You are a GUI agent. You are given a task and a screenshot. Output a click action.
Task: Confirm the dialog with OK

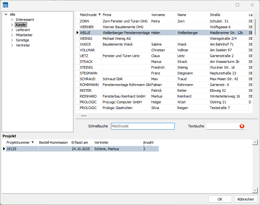click(x=220, y=199)
